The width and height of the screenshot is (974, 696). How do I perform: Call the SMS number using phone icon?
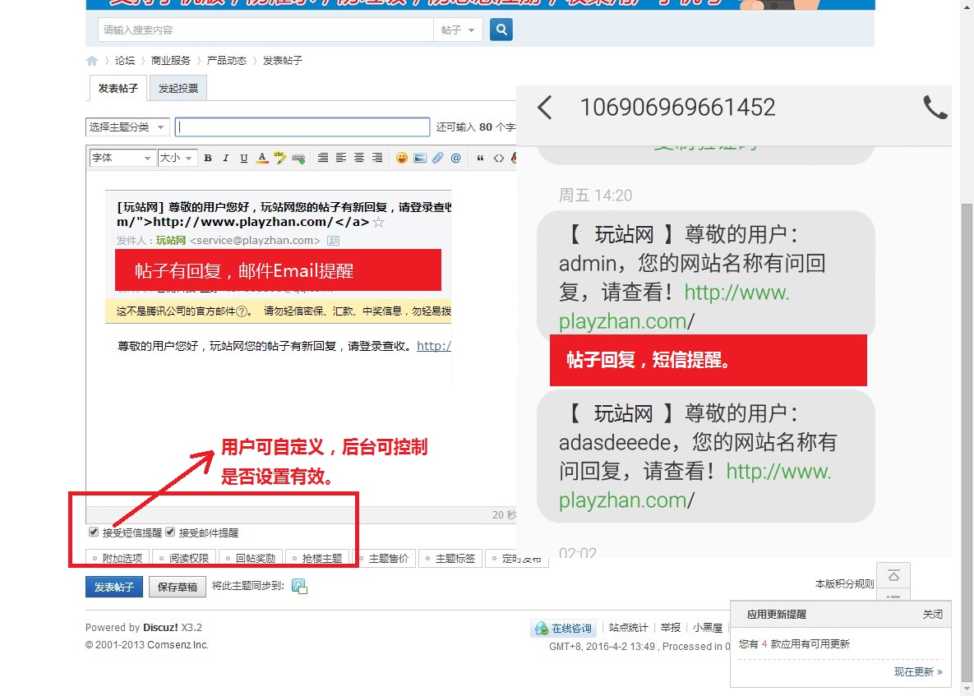(935, 108)
